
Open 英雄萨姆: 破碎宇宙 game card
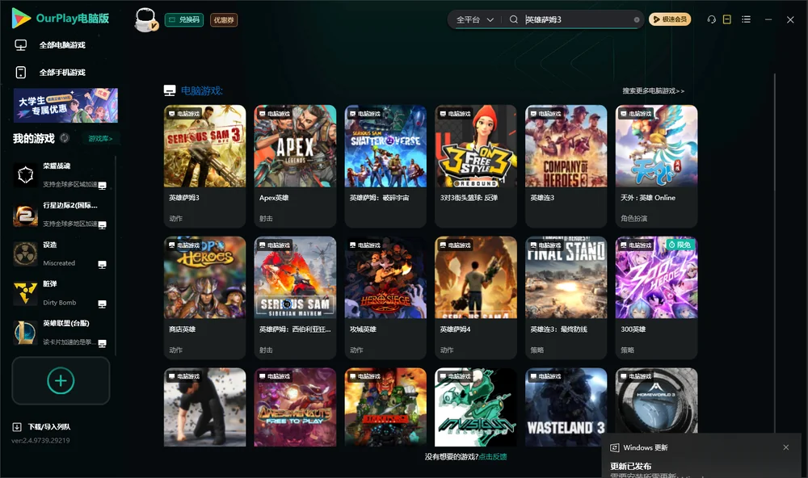(x=385, y=166)
